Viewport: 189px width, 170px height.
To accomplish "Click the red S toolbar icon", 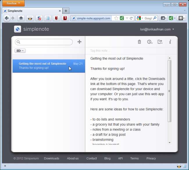I will pos(39,18).
